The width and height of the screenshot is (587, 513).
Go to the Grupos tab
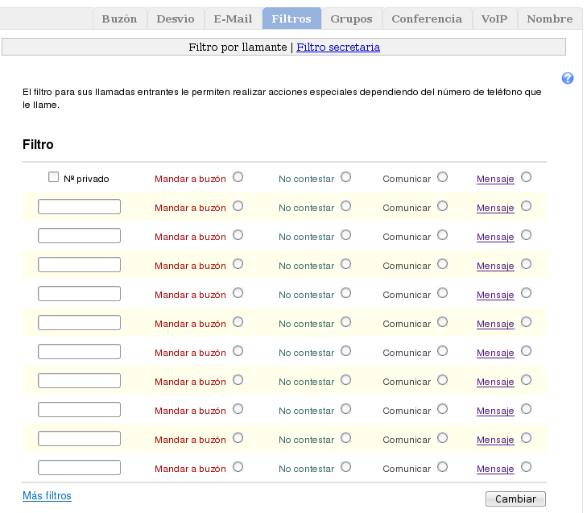coord(351,19)
